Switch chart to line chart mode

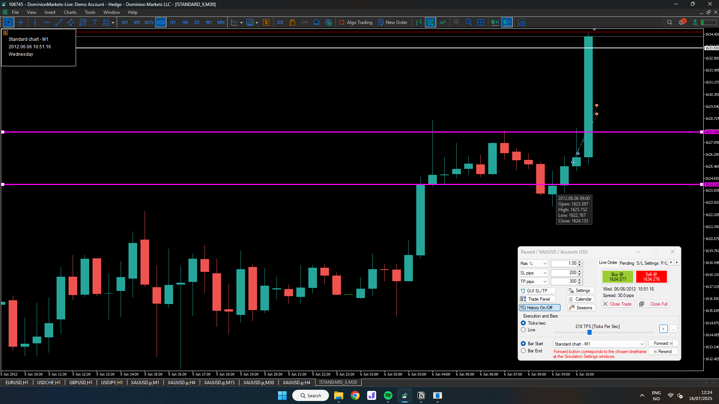(x=442, y=22)
